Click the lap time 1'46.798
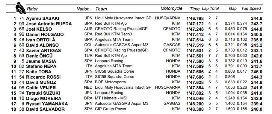 point(195,18)
